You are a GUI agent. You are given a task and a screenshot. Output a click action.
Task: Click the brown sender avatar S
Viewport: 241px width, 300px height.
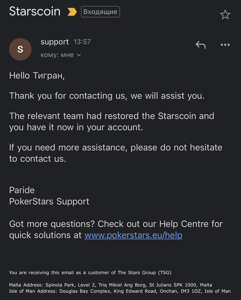[20, 49]
